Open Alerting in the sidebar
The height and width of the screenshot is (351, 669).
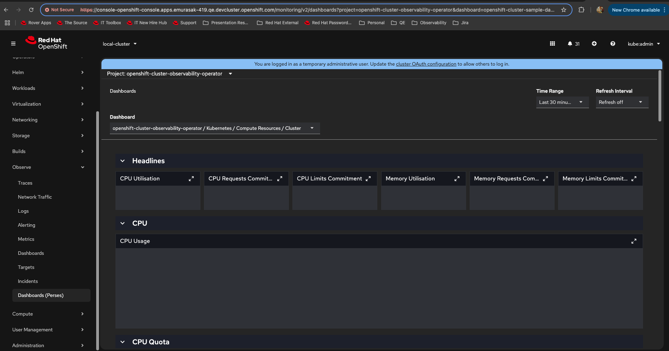(x=26, y=225)
